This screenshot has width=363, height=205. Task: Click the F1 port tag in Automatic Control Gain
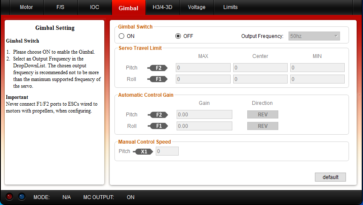[158, 126]
